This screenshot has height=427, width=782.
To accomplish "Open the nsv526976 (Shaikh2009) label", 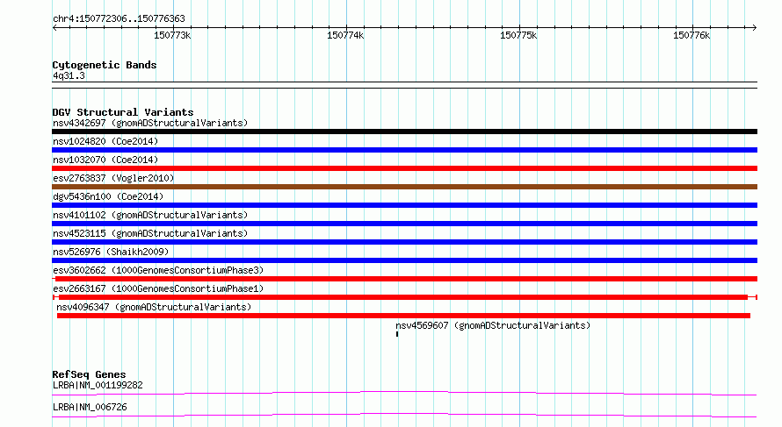I will pos(111,252).
